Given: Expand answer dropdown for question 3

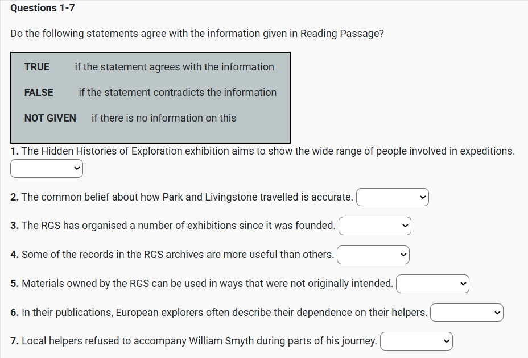Looking at the screenshot, I should click(x=374, y=226).
